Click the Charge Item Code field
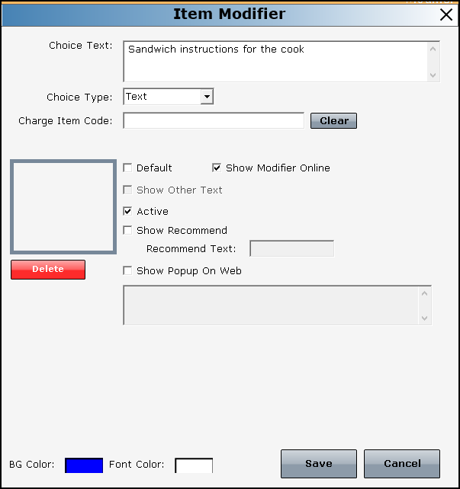Screen dimensions: 460x489 (x=214, y=121)
